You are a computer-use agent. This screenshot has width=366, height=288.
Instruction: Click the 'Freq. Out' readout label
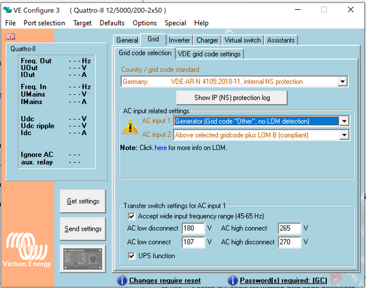coord(36,61)
